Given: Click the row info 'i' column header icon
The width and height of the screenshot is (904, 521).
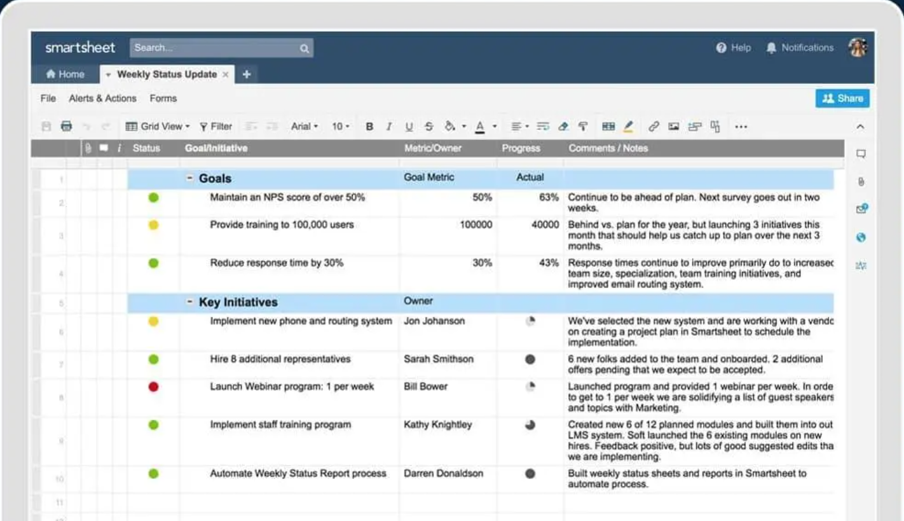Looking at the screenshot, I should [x=119, y=148].
